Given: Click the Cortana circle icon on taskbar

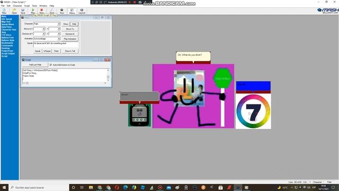Looking at the screenshot, I should (73, 187).
